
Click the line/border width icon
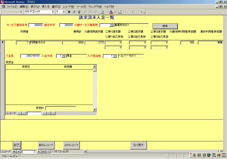[129, 12]
